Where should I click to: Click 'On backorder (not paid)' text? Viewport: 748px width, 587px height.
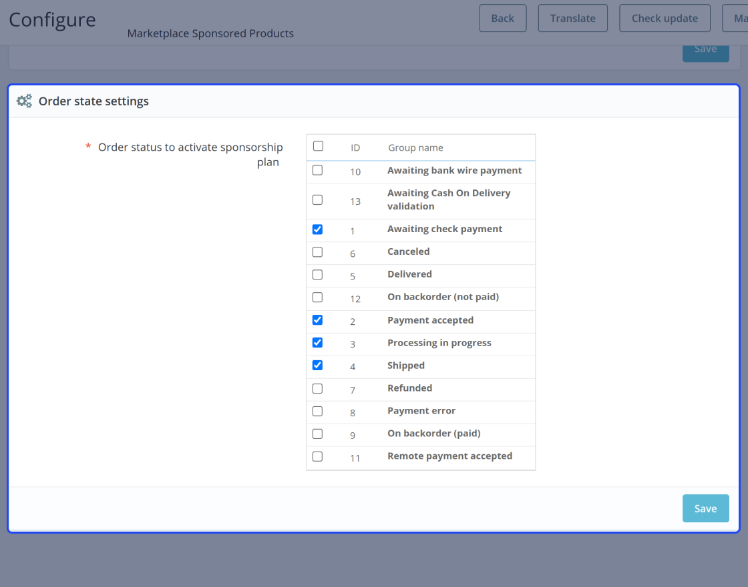coord(443,297)
